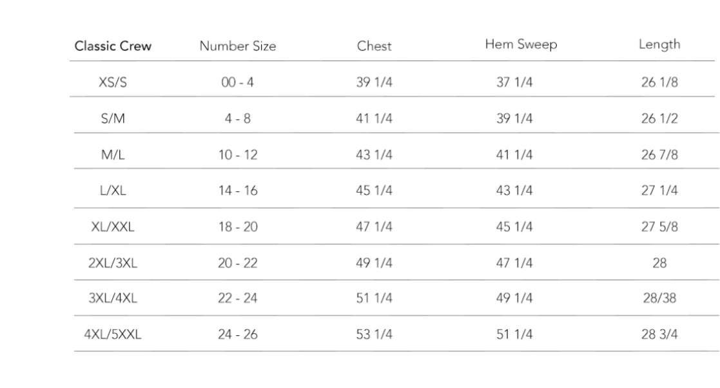
Task: Select the XL/XXL size row label
Action: pyautogui.click(x=113, y=227)
